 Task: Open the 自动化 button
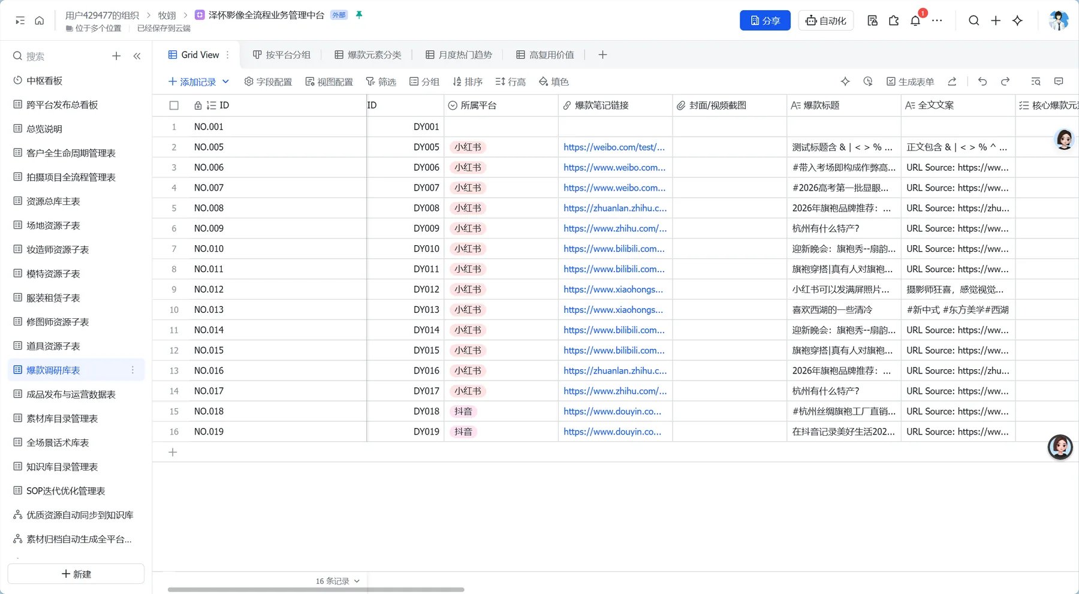[826, 20]
